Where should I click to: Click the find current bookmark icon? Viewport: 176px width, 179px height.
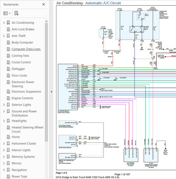pyautogui.click(x=16, y=13)
